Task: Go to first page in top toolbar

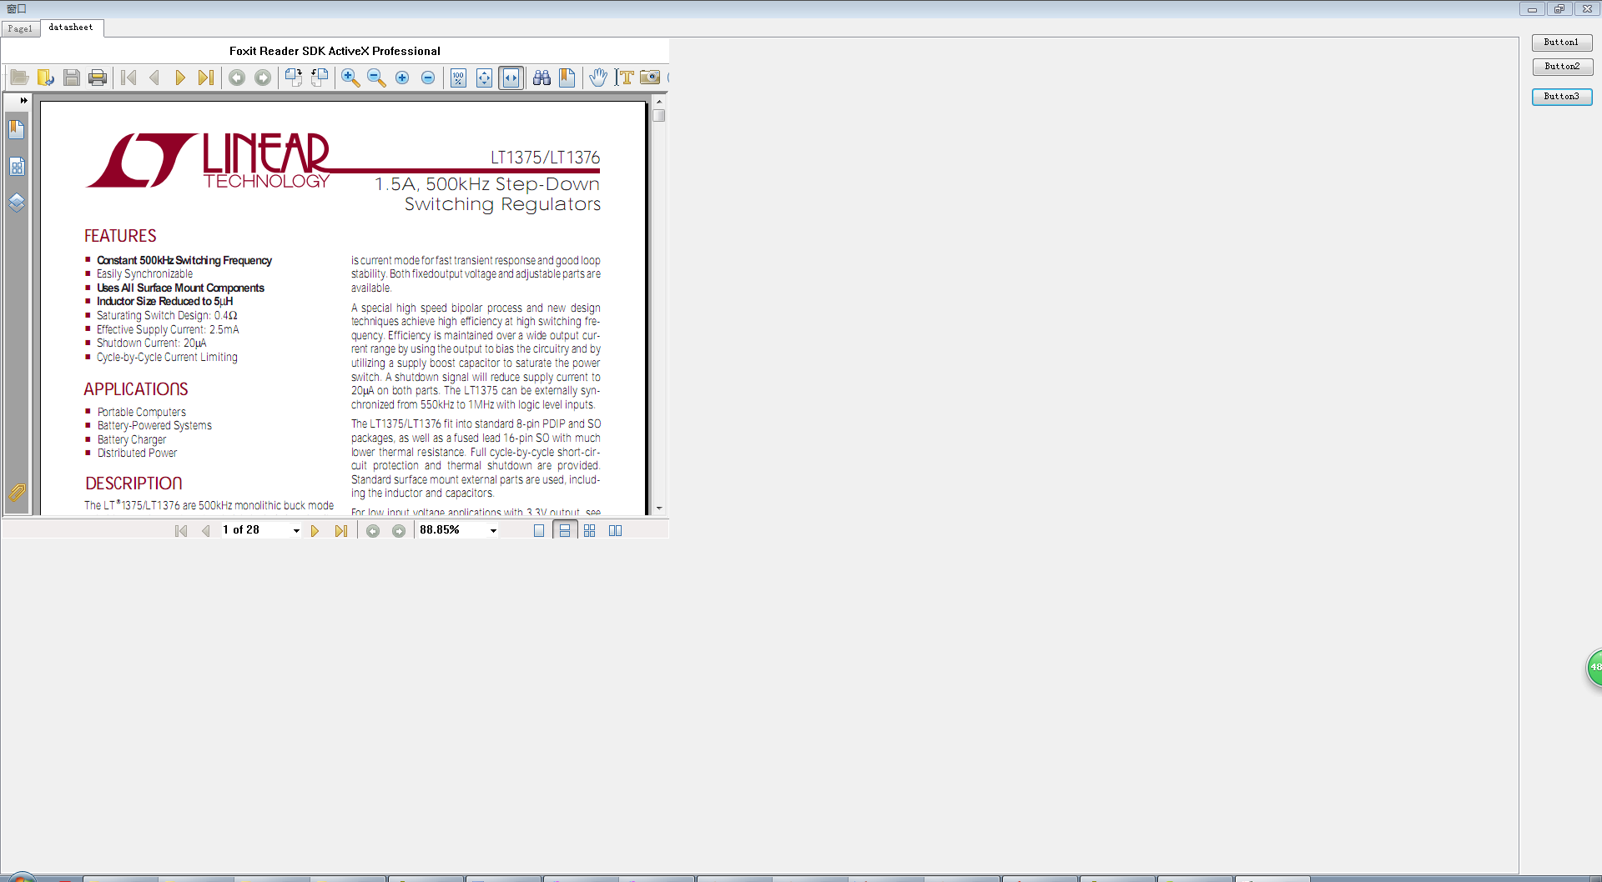Action: point(128,78)
